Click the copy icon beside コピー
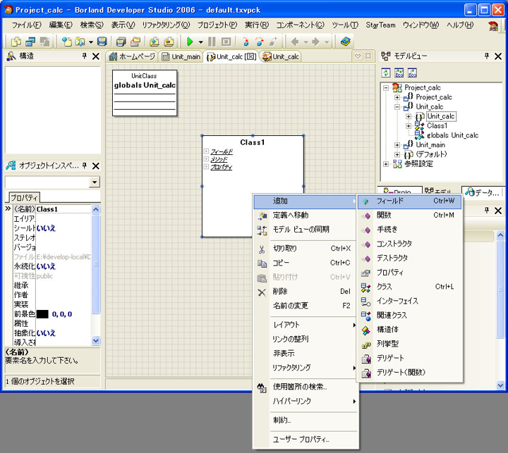This screenshot has height=453, width=508. [x=262, y=263]
